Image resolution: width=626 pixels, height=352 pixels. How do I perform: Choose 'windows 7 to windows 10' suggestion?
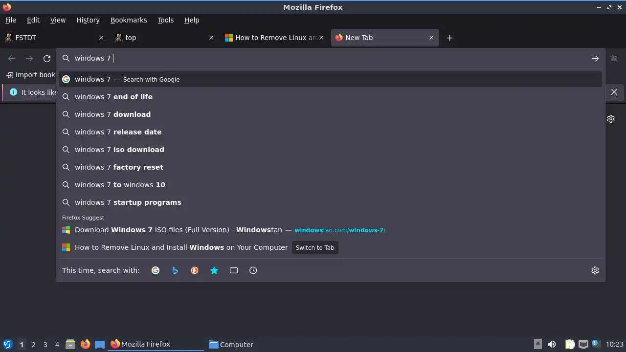pos(331,185)
